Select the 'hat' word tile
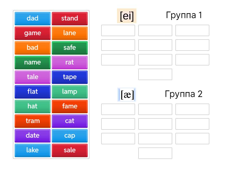The width and height of the screenshot is (225, 169). click(33, 106)
